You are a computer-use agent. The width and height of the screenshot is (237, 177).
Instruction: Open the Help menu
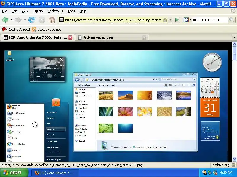pyautogui.click(x=83, y=11)
